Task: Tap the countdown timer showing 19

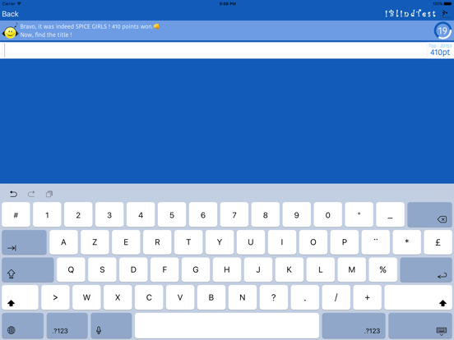Action: pos(442,30)
